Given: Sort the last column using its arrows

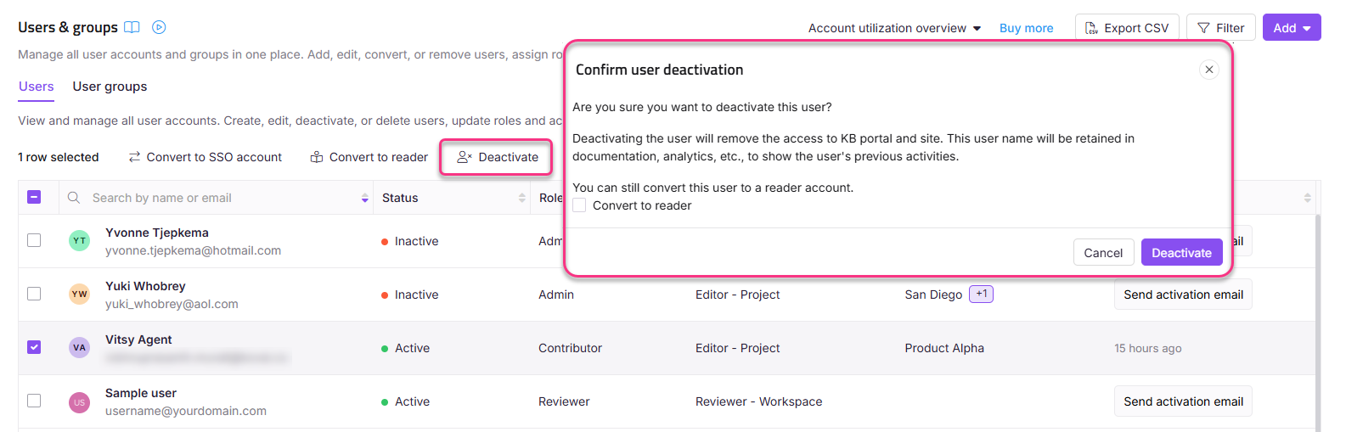Looking at the screenshot, I should [x=1308, y=198].
